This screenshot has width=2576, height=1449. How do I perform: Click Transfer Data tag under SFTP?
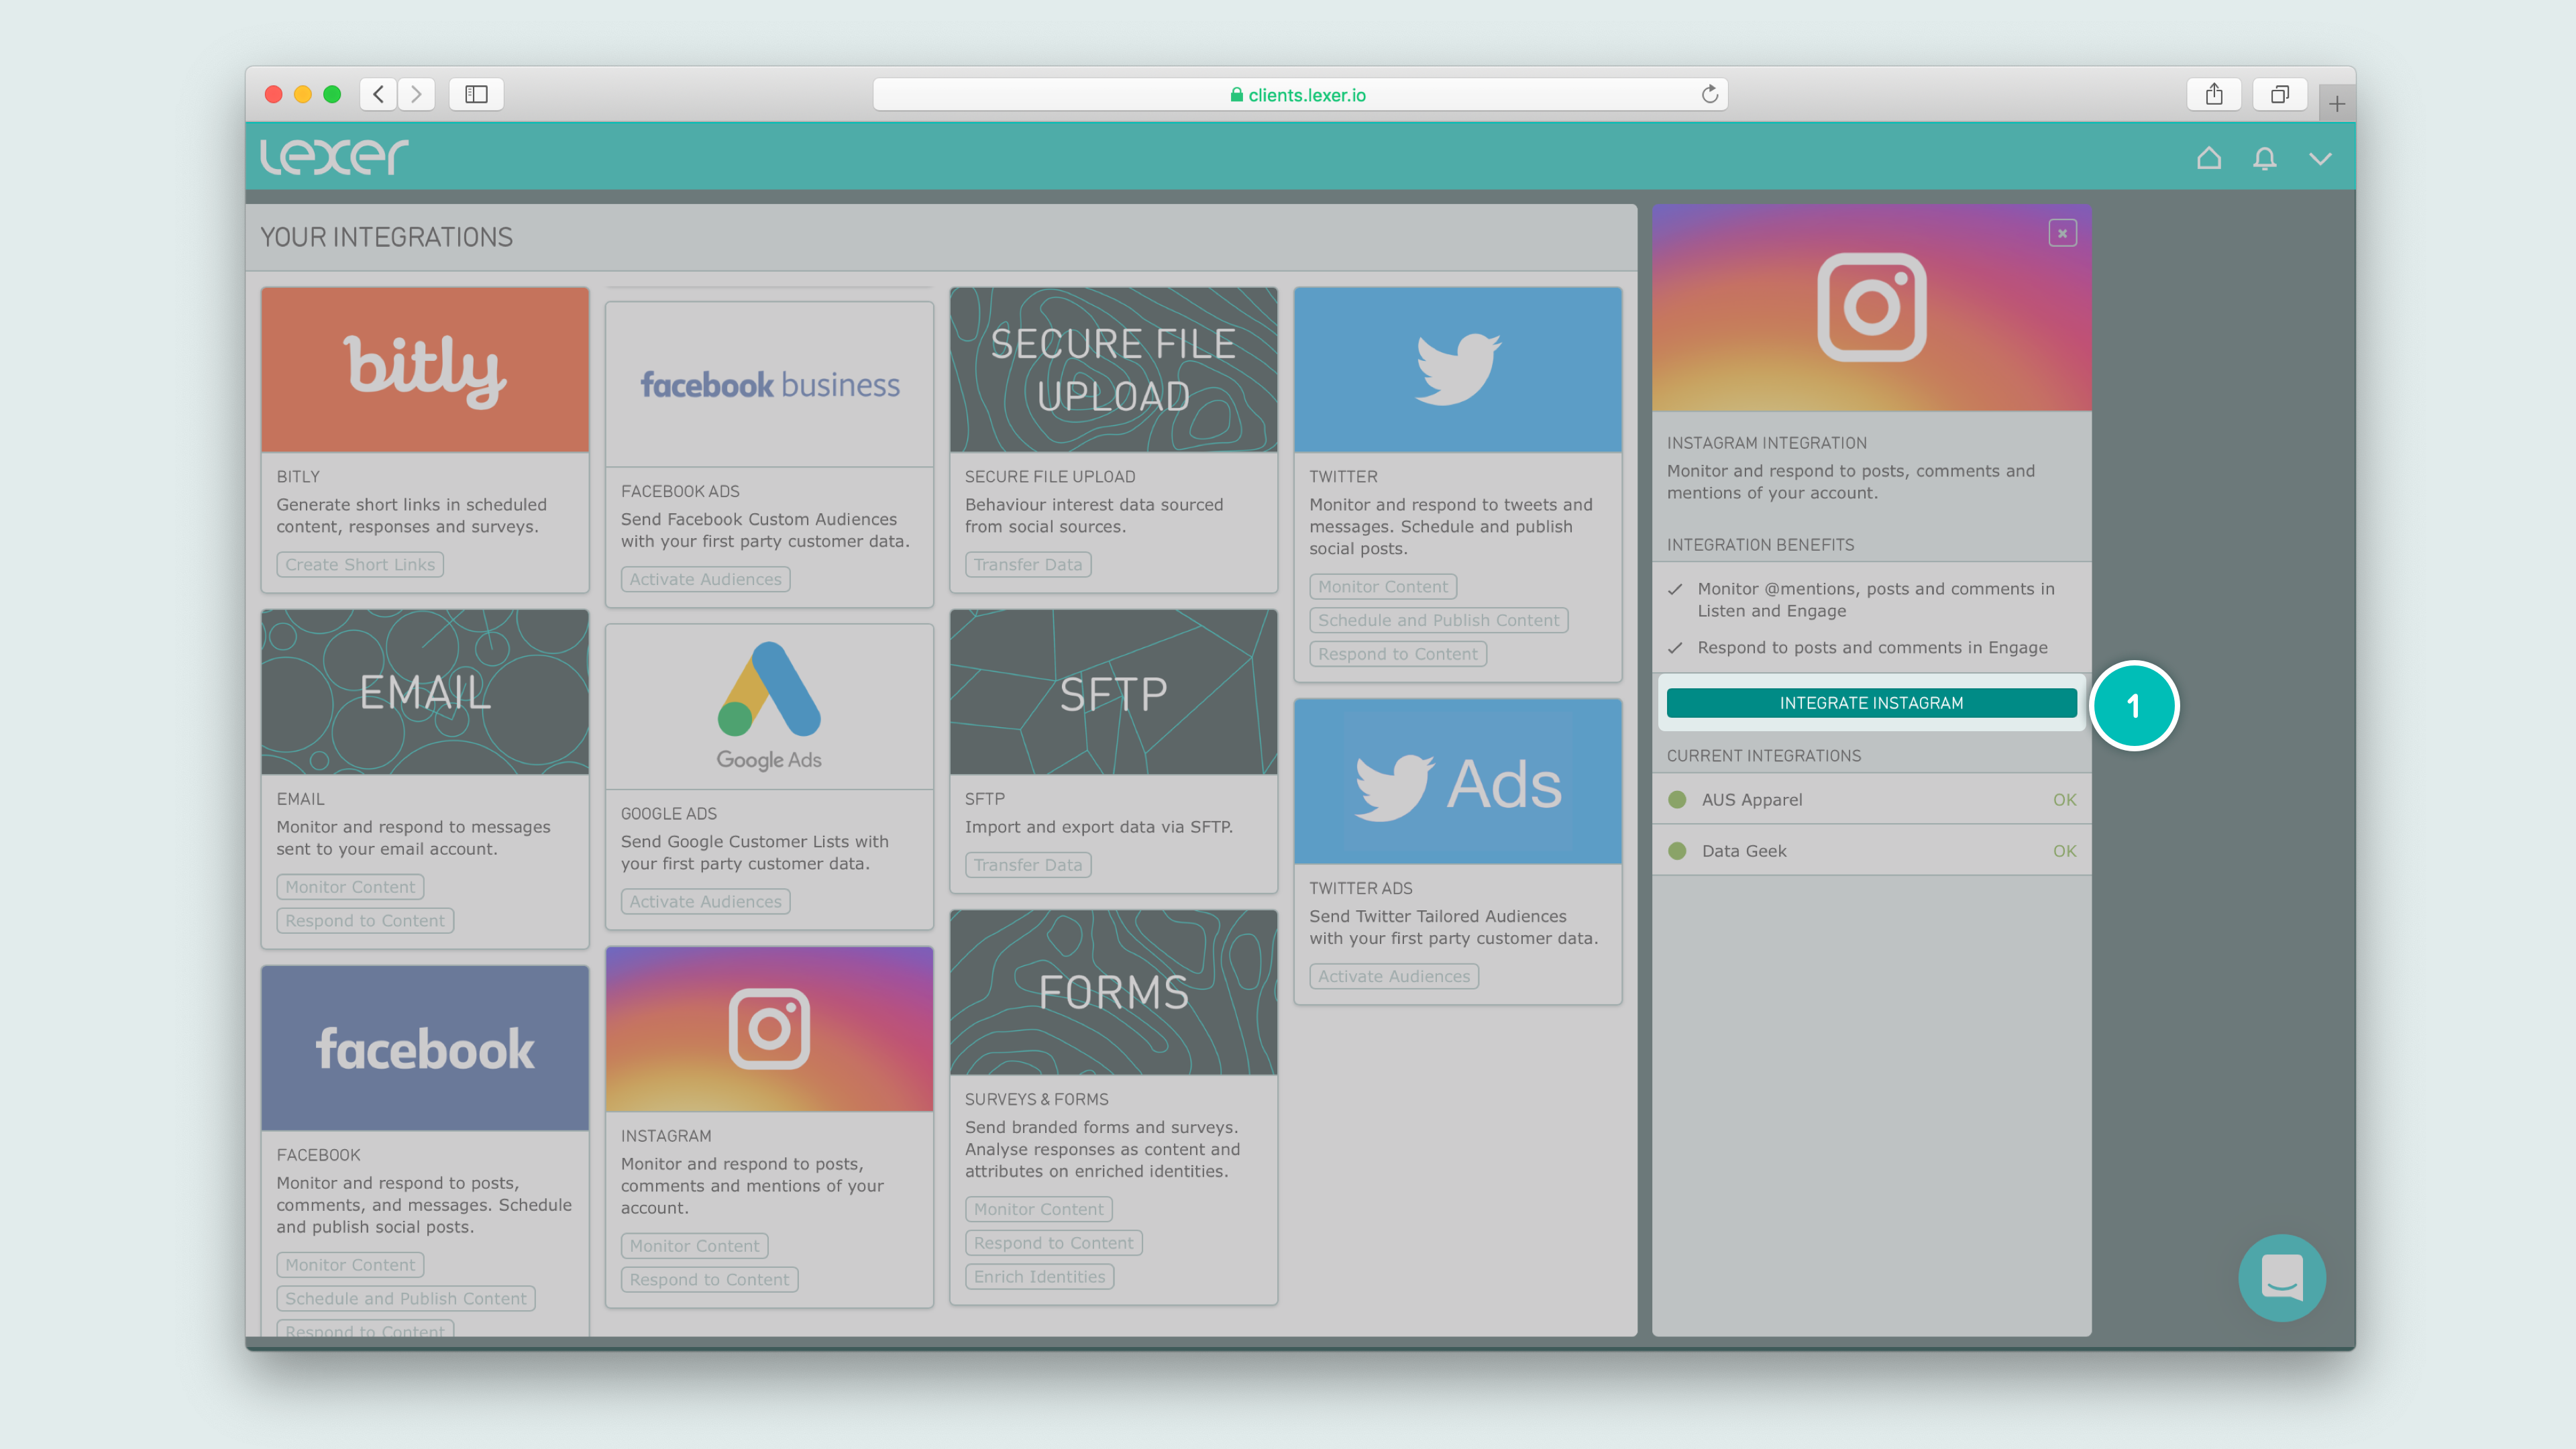point(1027,865)
